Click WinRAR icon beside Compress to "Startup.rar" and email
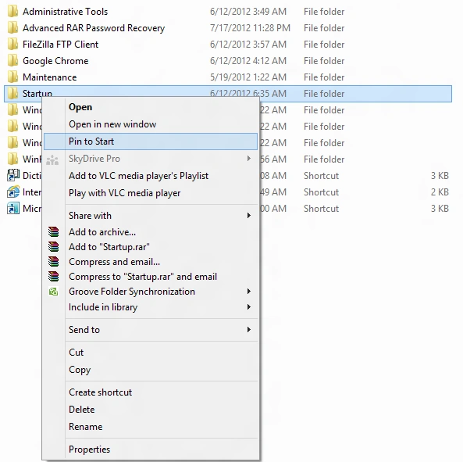 53,277
